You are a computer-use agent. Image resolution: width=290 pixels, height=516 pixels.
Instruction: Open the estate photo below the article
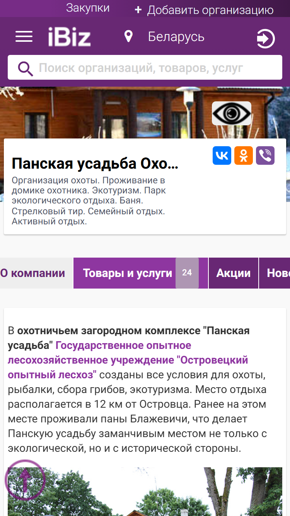click(x=145, y=492)
